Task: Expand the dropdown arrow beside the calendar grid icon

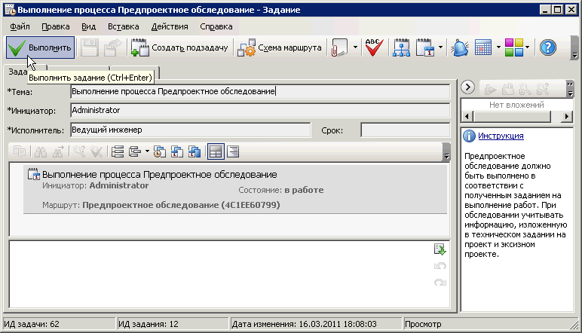Action: [498, 47]
